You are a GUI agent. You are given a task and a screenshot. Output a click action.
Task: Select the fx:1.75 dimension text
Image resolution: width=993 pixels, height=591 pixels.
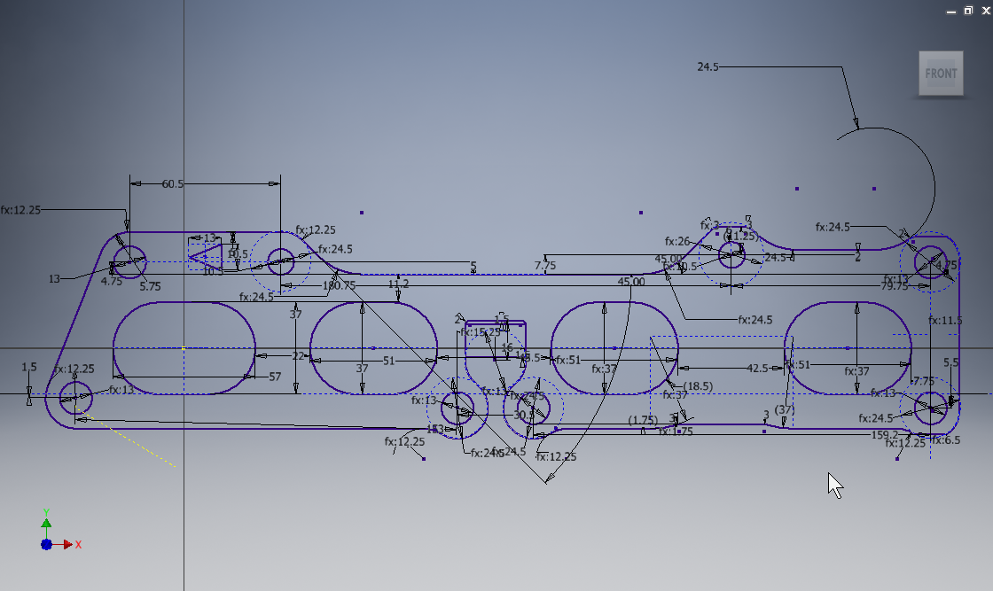tap(676, 432)
